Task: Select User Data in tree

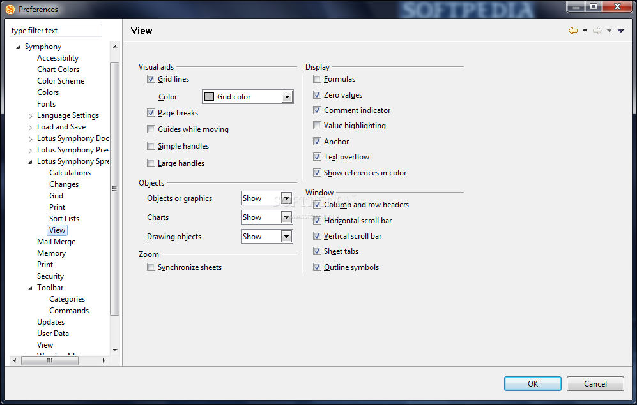Action: point(53,333)
